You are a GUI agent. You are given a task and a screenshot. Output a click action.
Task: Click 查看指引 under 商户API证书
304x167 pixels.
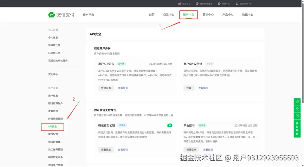coord(123,88)
